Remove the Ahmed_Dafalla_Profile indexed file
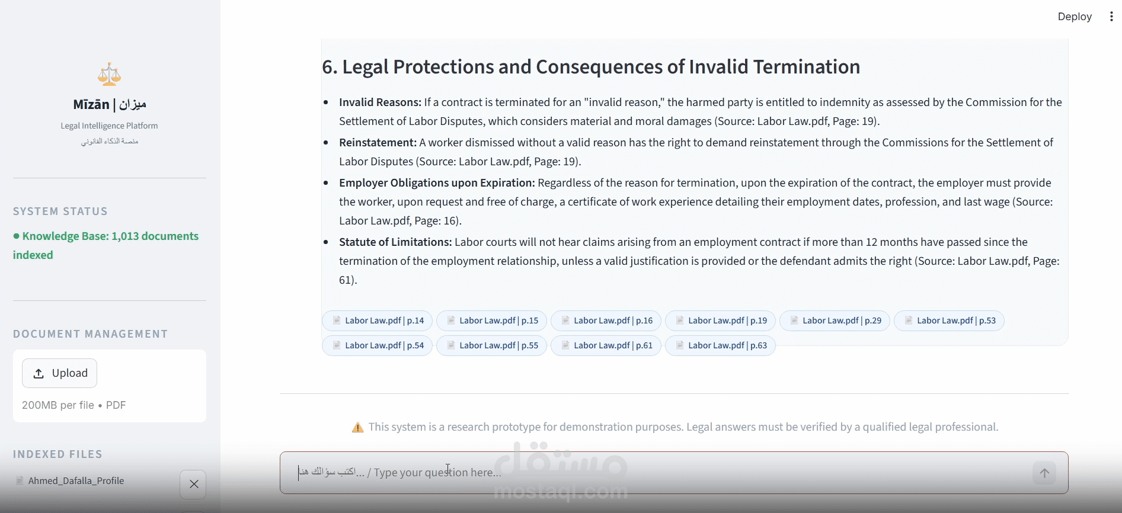1122x513 pixels. tap(193, 484)
